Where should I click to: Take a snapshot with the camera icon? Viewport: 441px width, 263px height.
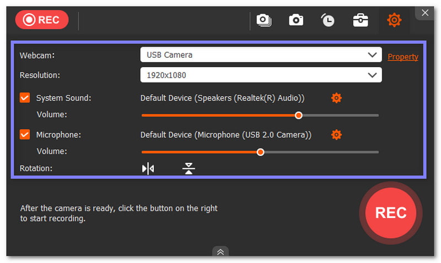click(x=296, y=20)
